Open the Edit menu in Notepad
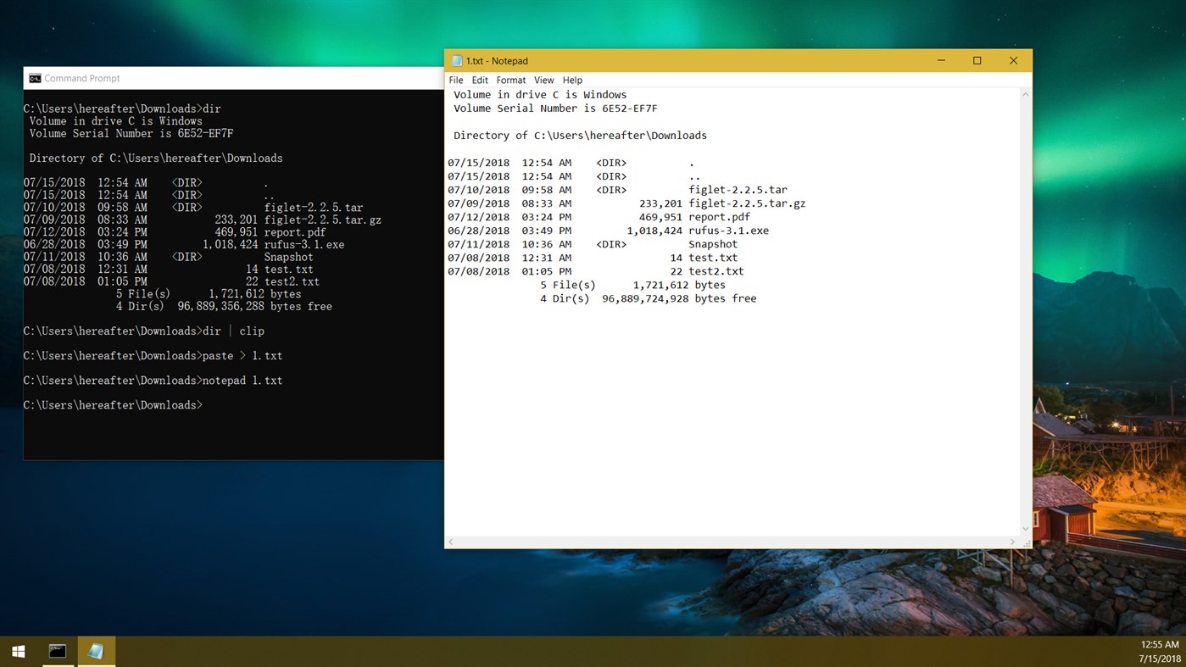 click(x=480, y=80)
